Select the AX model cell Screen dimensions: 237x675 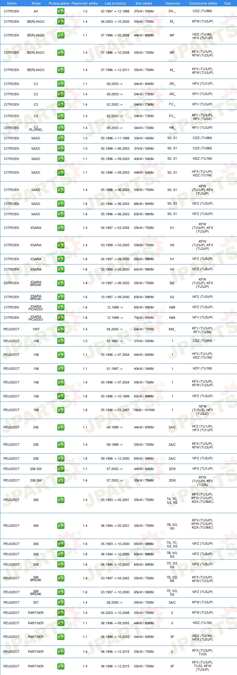pos(36,11)
